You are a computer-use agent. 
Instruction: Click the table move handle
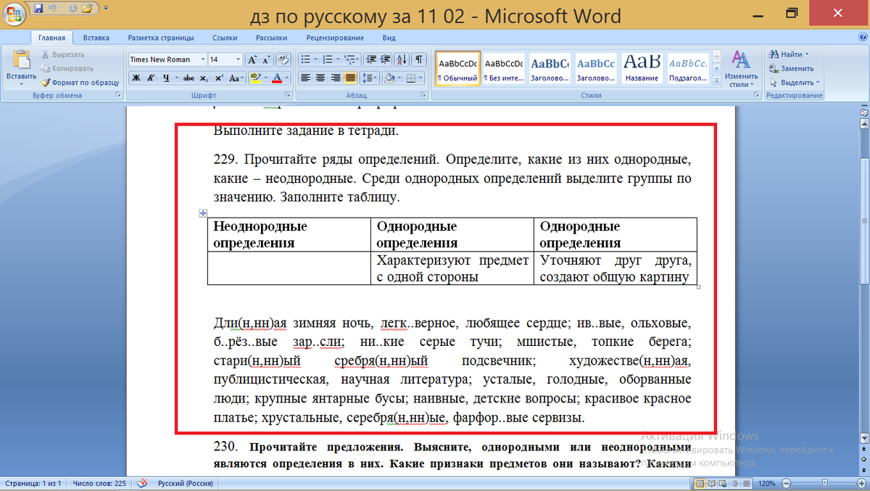pos(203,213)
